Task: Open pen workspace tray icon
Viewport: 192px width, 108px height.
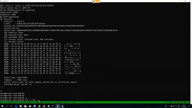Action: point(166,106)
